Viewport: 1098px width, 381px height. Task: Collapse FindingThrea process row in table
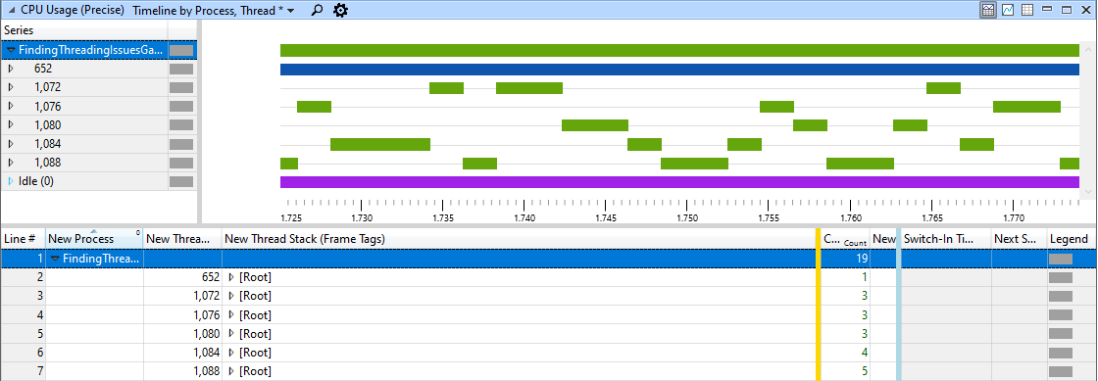pyautogui.click(x=55, y=259)
